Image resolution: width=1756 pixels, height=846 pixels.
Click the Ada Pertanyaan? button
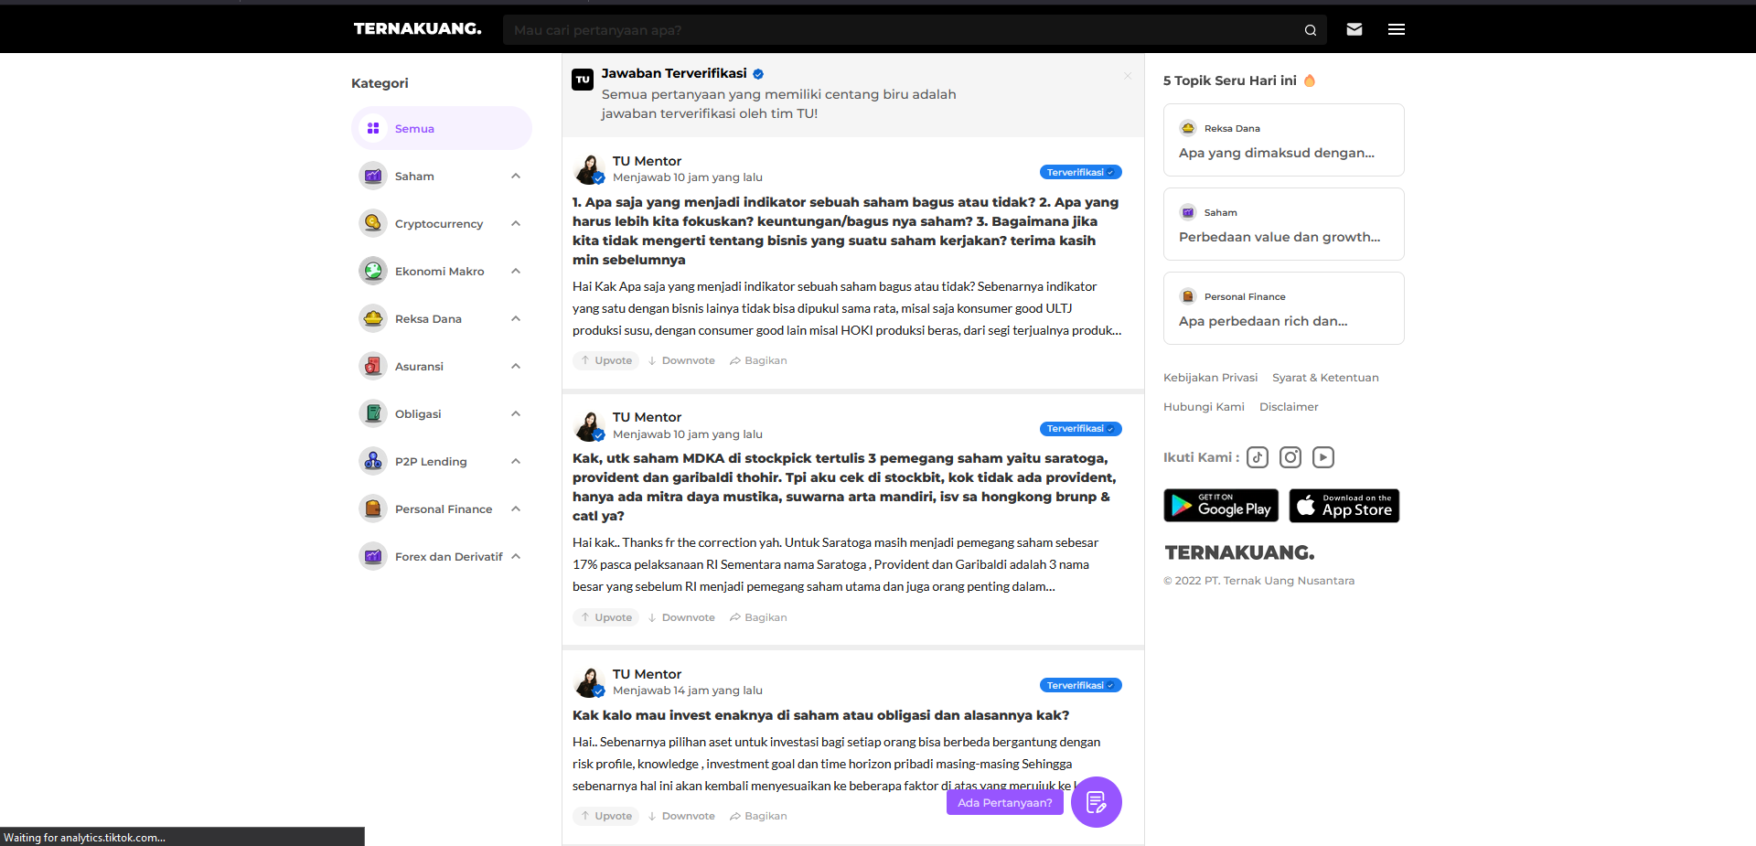[x=1004, y=802]
